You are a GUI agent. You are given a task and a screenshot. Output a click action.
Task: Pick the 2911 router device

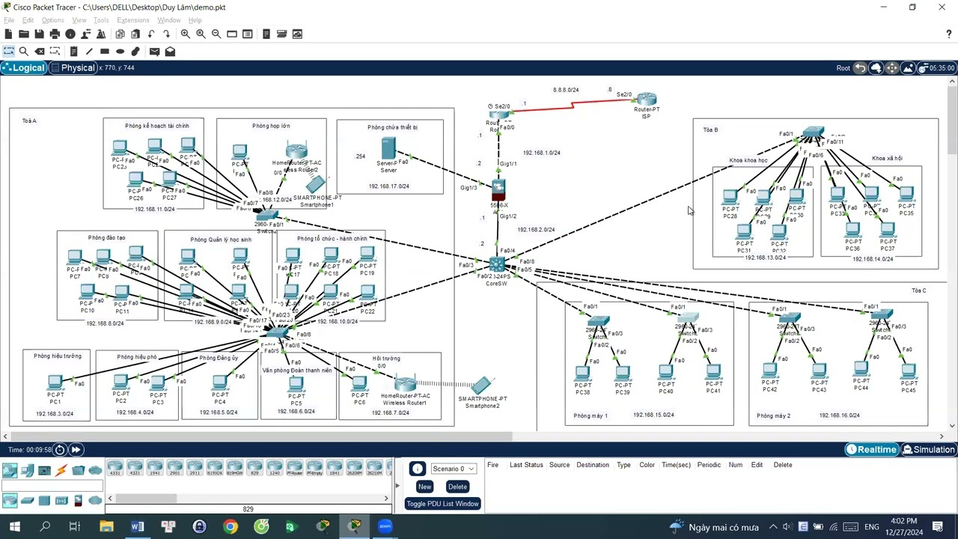point(195,469)
